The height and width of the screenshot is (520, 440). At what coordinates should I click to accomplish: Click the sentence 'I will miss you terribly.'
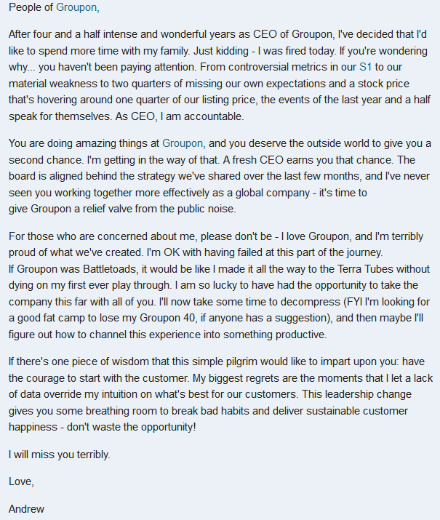[x=60, y=455]
